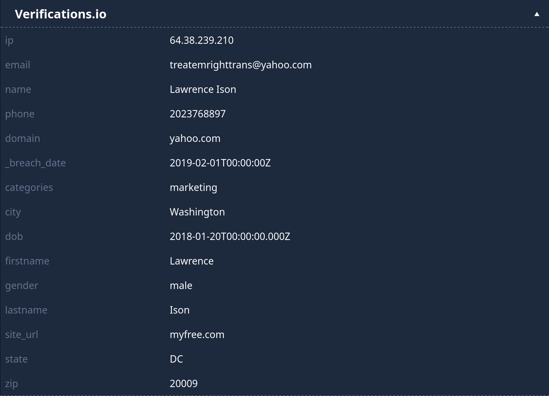Image resolution: width=549 pixels, height=396 pixels.
Task: Open the myfree.com site URL value
Action: point(197,334)
